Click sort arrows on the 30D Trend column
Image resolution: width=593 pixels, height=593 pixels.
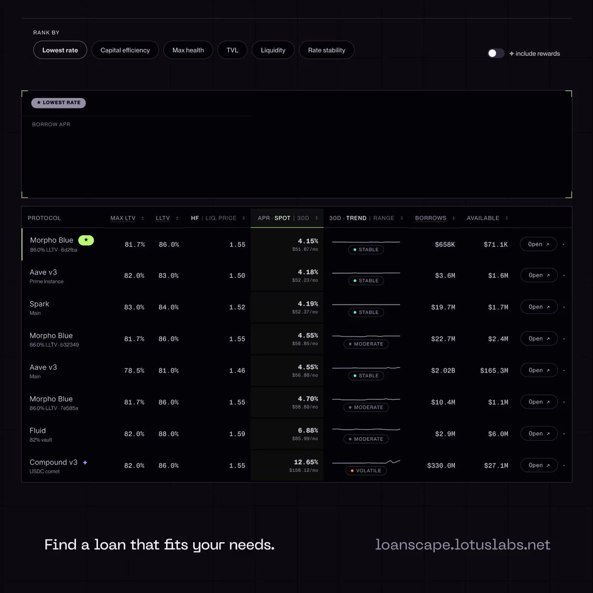(402, 218)
